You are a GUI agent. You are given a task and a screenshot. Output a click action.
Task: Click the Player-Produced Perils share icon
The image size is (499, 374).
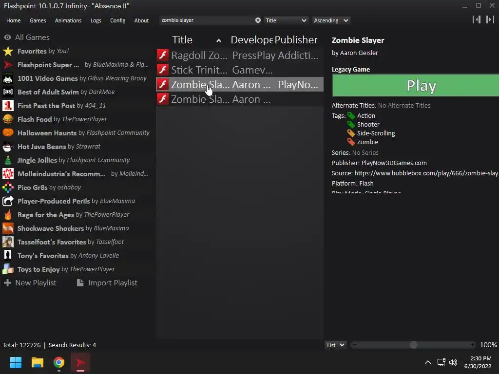click(x=8, y=201)
